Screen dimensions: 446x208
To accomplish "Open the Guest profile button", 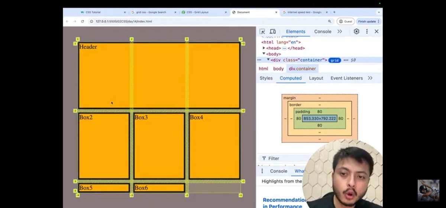I will click(345, 22).
